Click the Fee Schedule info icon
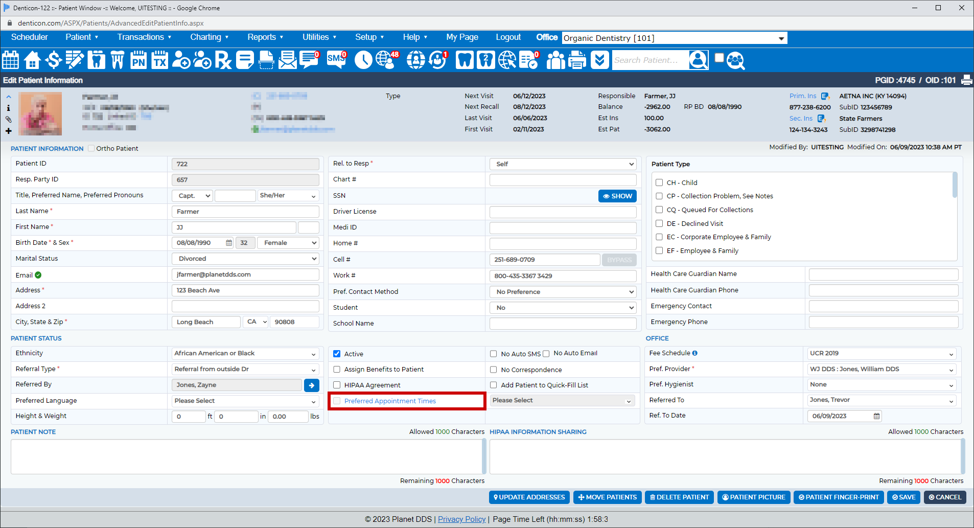Screen dimensions: 974x528 tap(694, 353)
